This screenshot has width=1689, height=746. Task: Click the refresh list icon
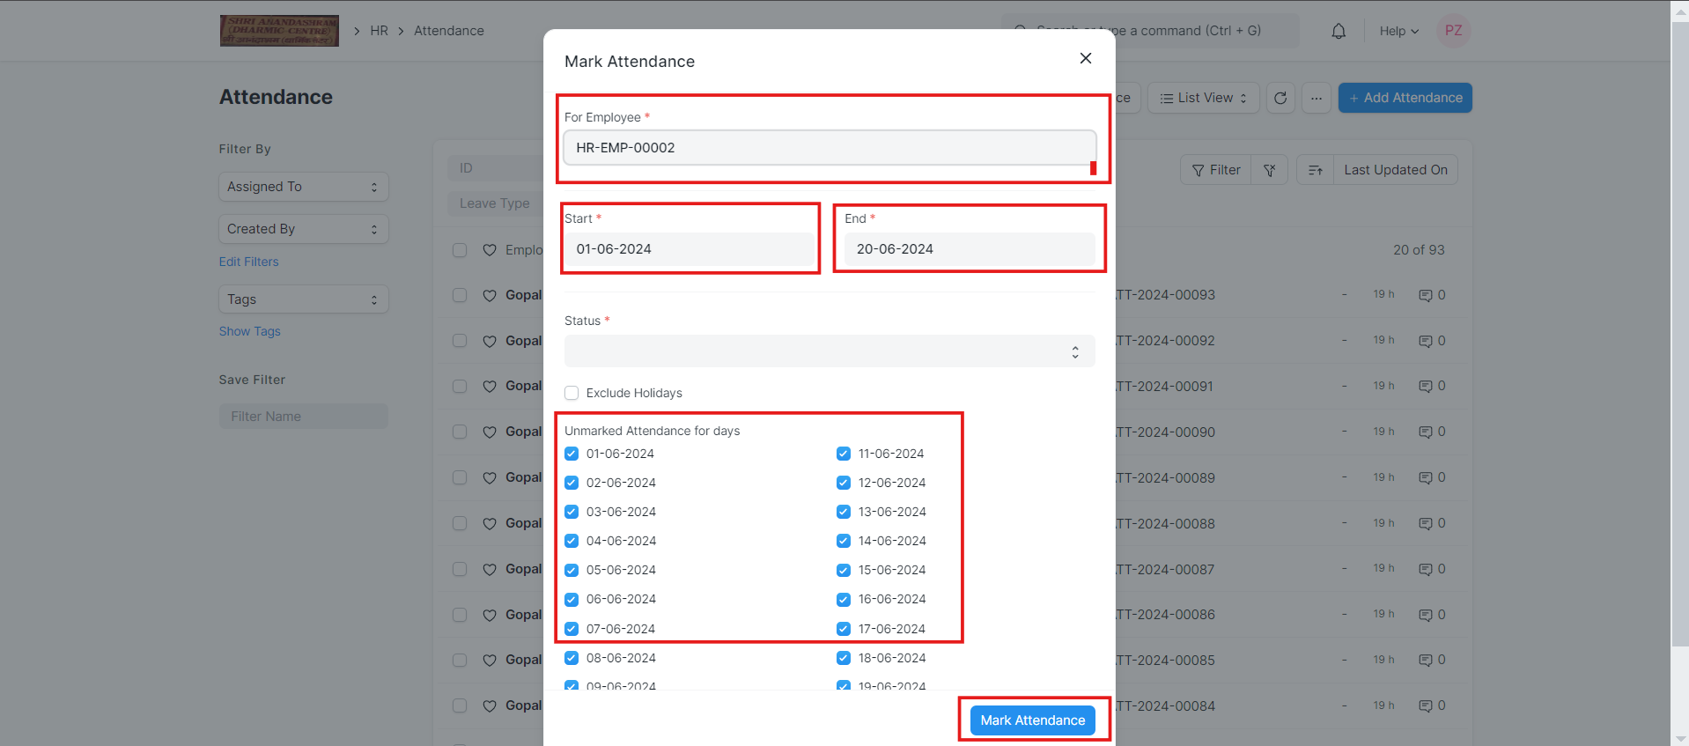click(x=1280, y=98)
